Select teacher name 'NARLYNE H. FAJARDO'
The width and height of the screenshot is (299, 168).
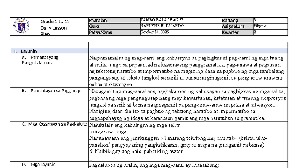tap(162, 26)
